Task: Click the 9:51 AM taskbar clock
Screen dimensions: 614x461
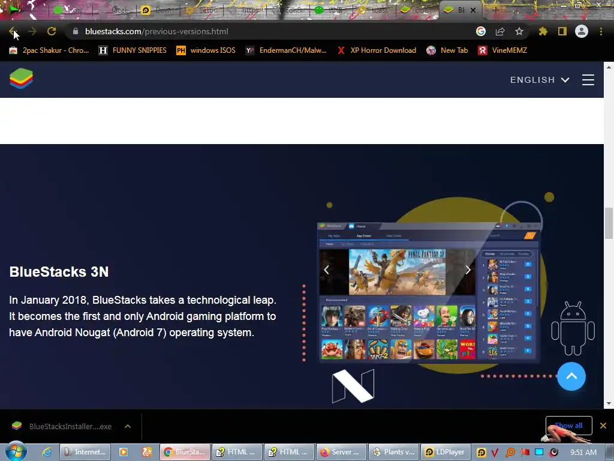Action: click(583, 453)
